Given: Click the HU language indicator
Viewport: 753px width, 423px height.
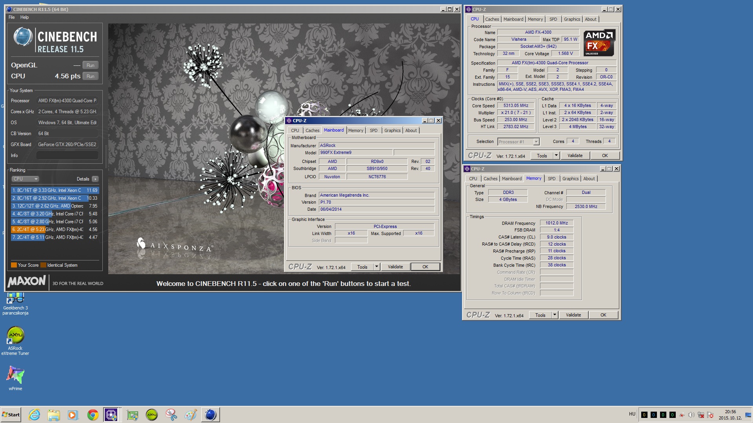Looking at the screenshot, I should (632, 414).
